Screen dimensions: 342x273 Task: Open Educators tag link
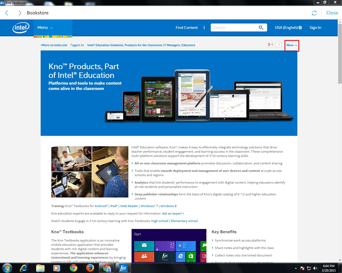(x=188, y=45)
